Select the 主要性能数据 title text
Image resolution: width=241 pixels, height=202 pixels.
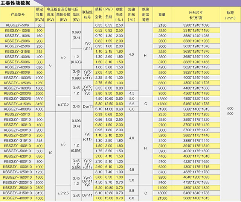(15, 3)
